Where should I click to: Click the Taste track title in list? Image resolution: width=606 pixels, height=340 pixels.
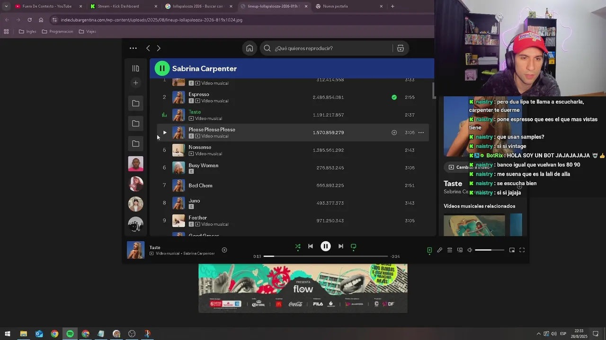pos(195,112)
